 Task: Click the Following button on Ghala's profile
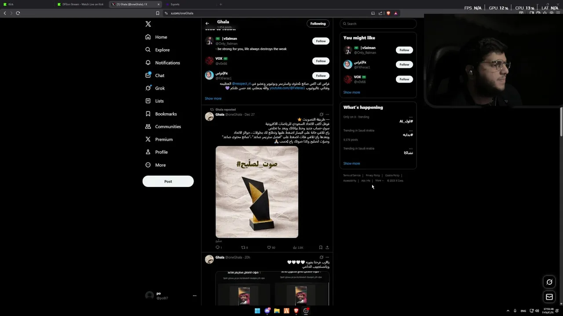pyautogui.click(x=318, y=24)
